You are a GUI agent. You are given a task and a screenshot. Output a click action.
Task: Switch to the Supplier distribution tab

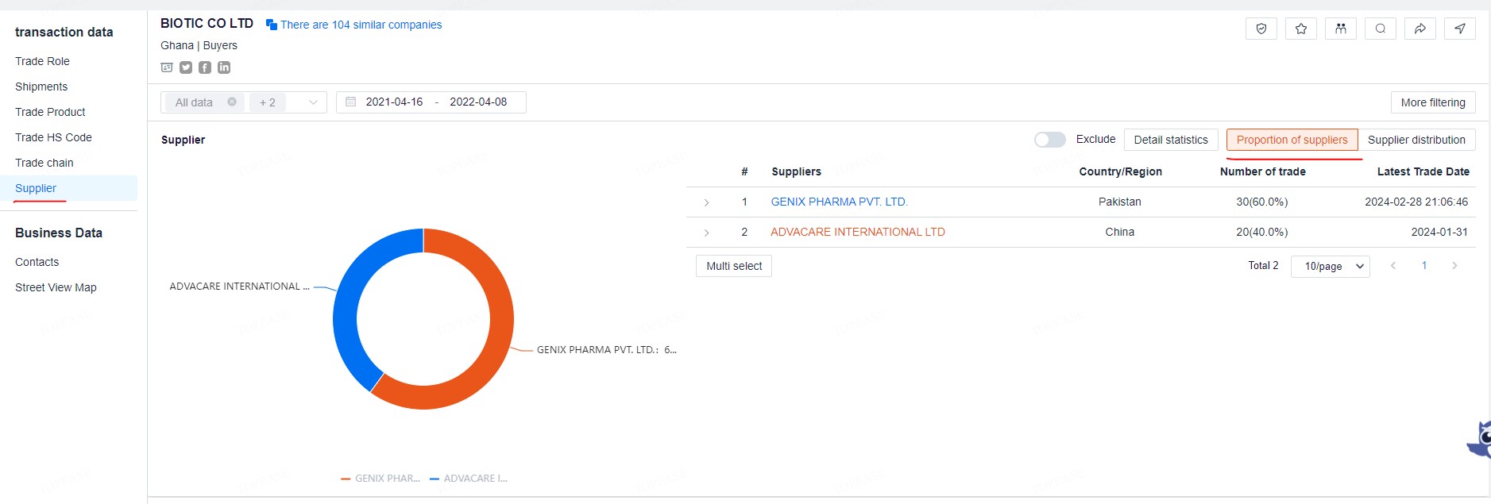(x=1416, y=140)
